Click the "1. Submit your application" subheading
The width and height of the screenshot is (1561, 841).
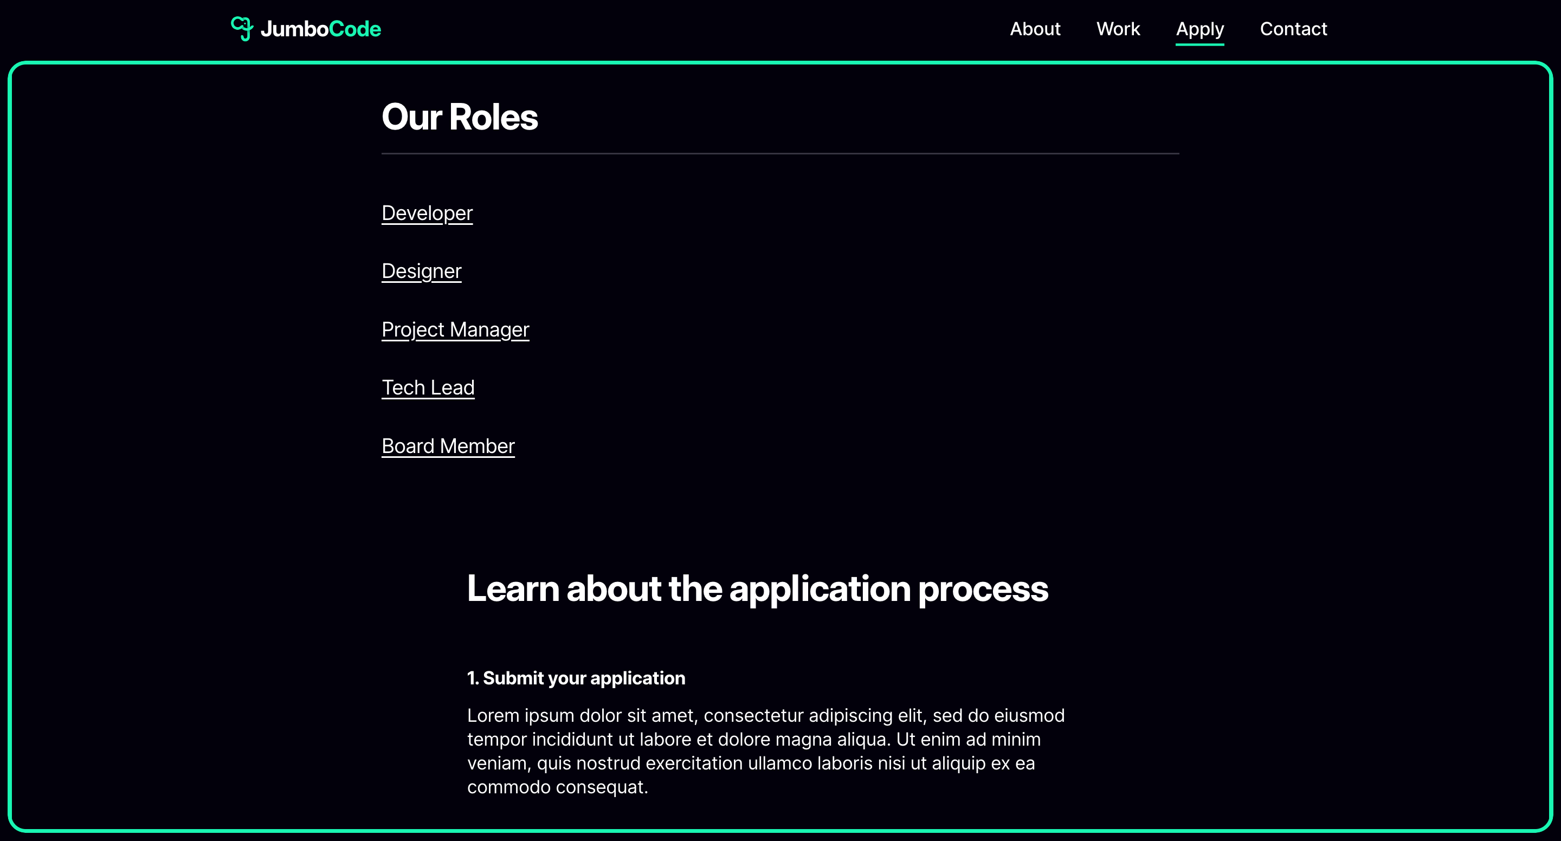click(576, 678)
